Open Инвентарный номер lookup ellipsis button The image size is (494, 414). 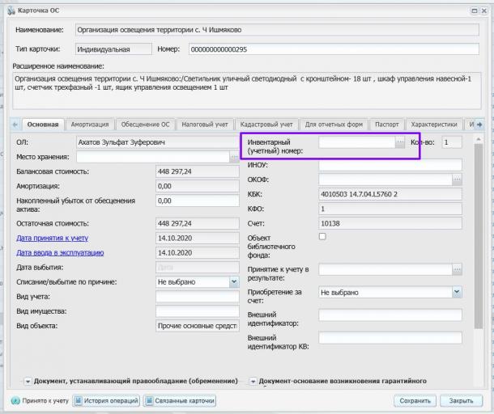pos(400,142)
